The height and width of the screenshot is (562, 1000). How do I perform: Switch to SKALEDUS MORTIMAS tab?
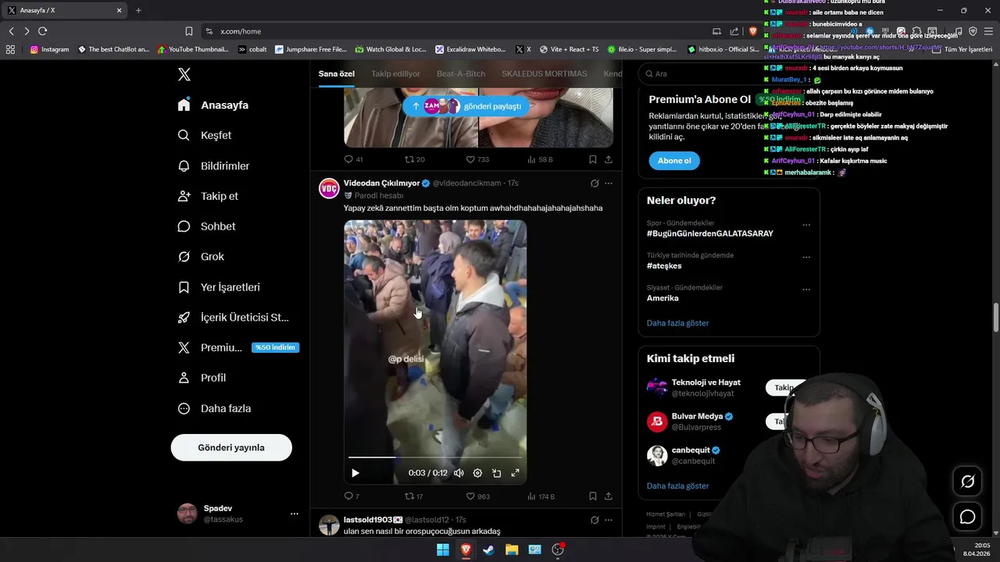click(x=545, y=74)
